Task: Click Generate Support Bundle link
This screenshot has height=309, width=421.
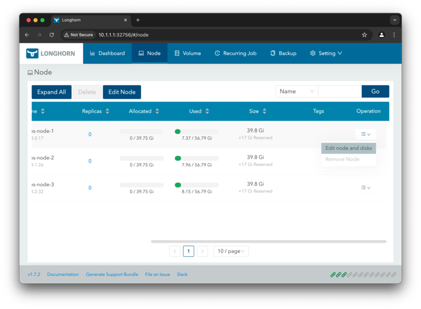Action: click(112, 274)
